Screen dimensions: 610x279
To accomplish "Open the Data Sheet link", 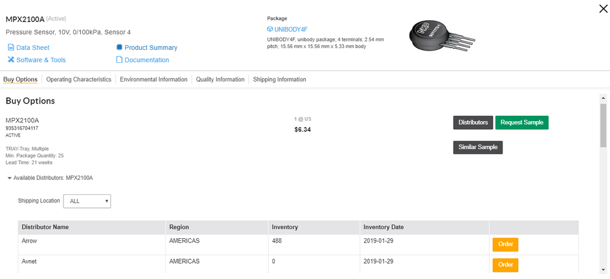I will point(33,48).
